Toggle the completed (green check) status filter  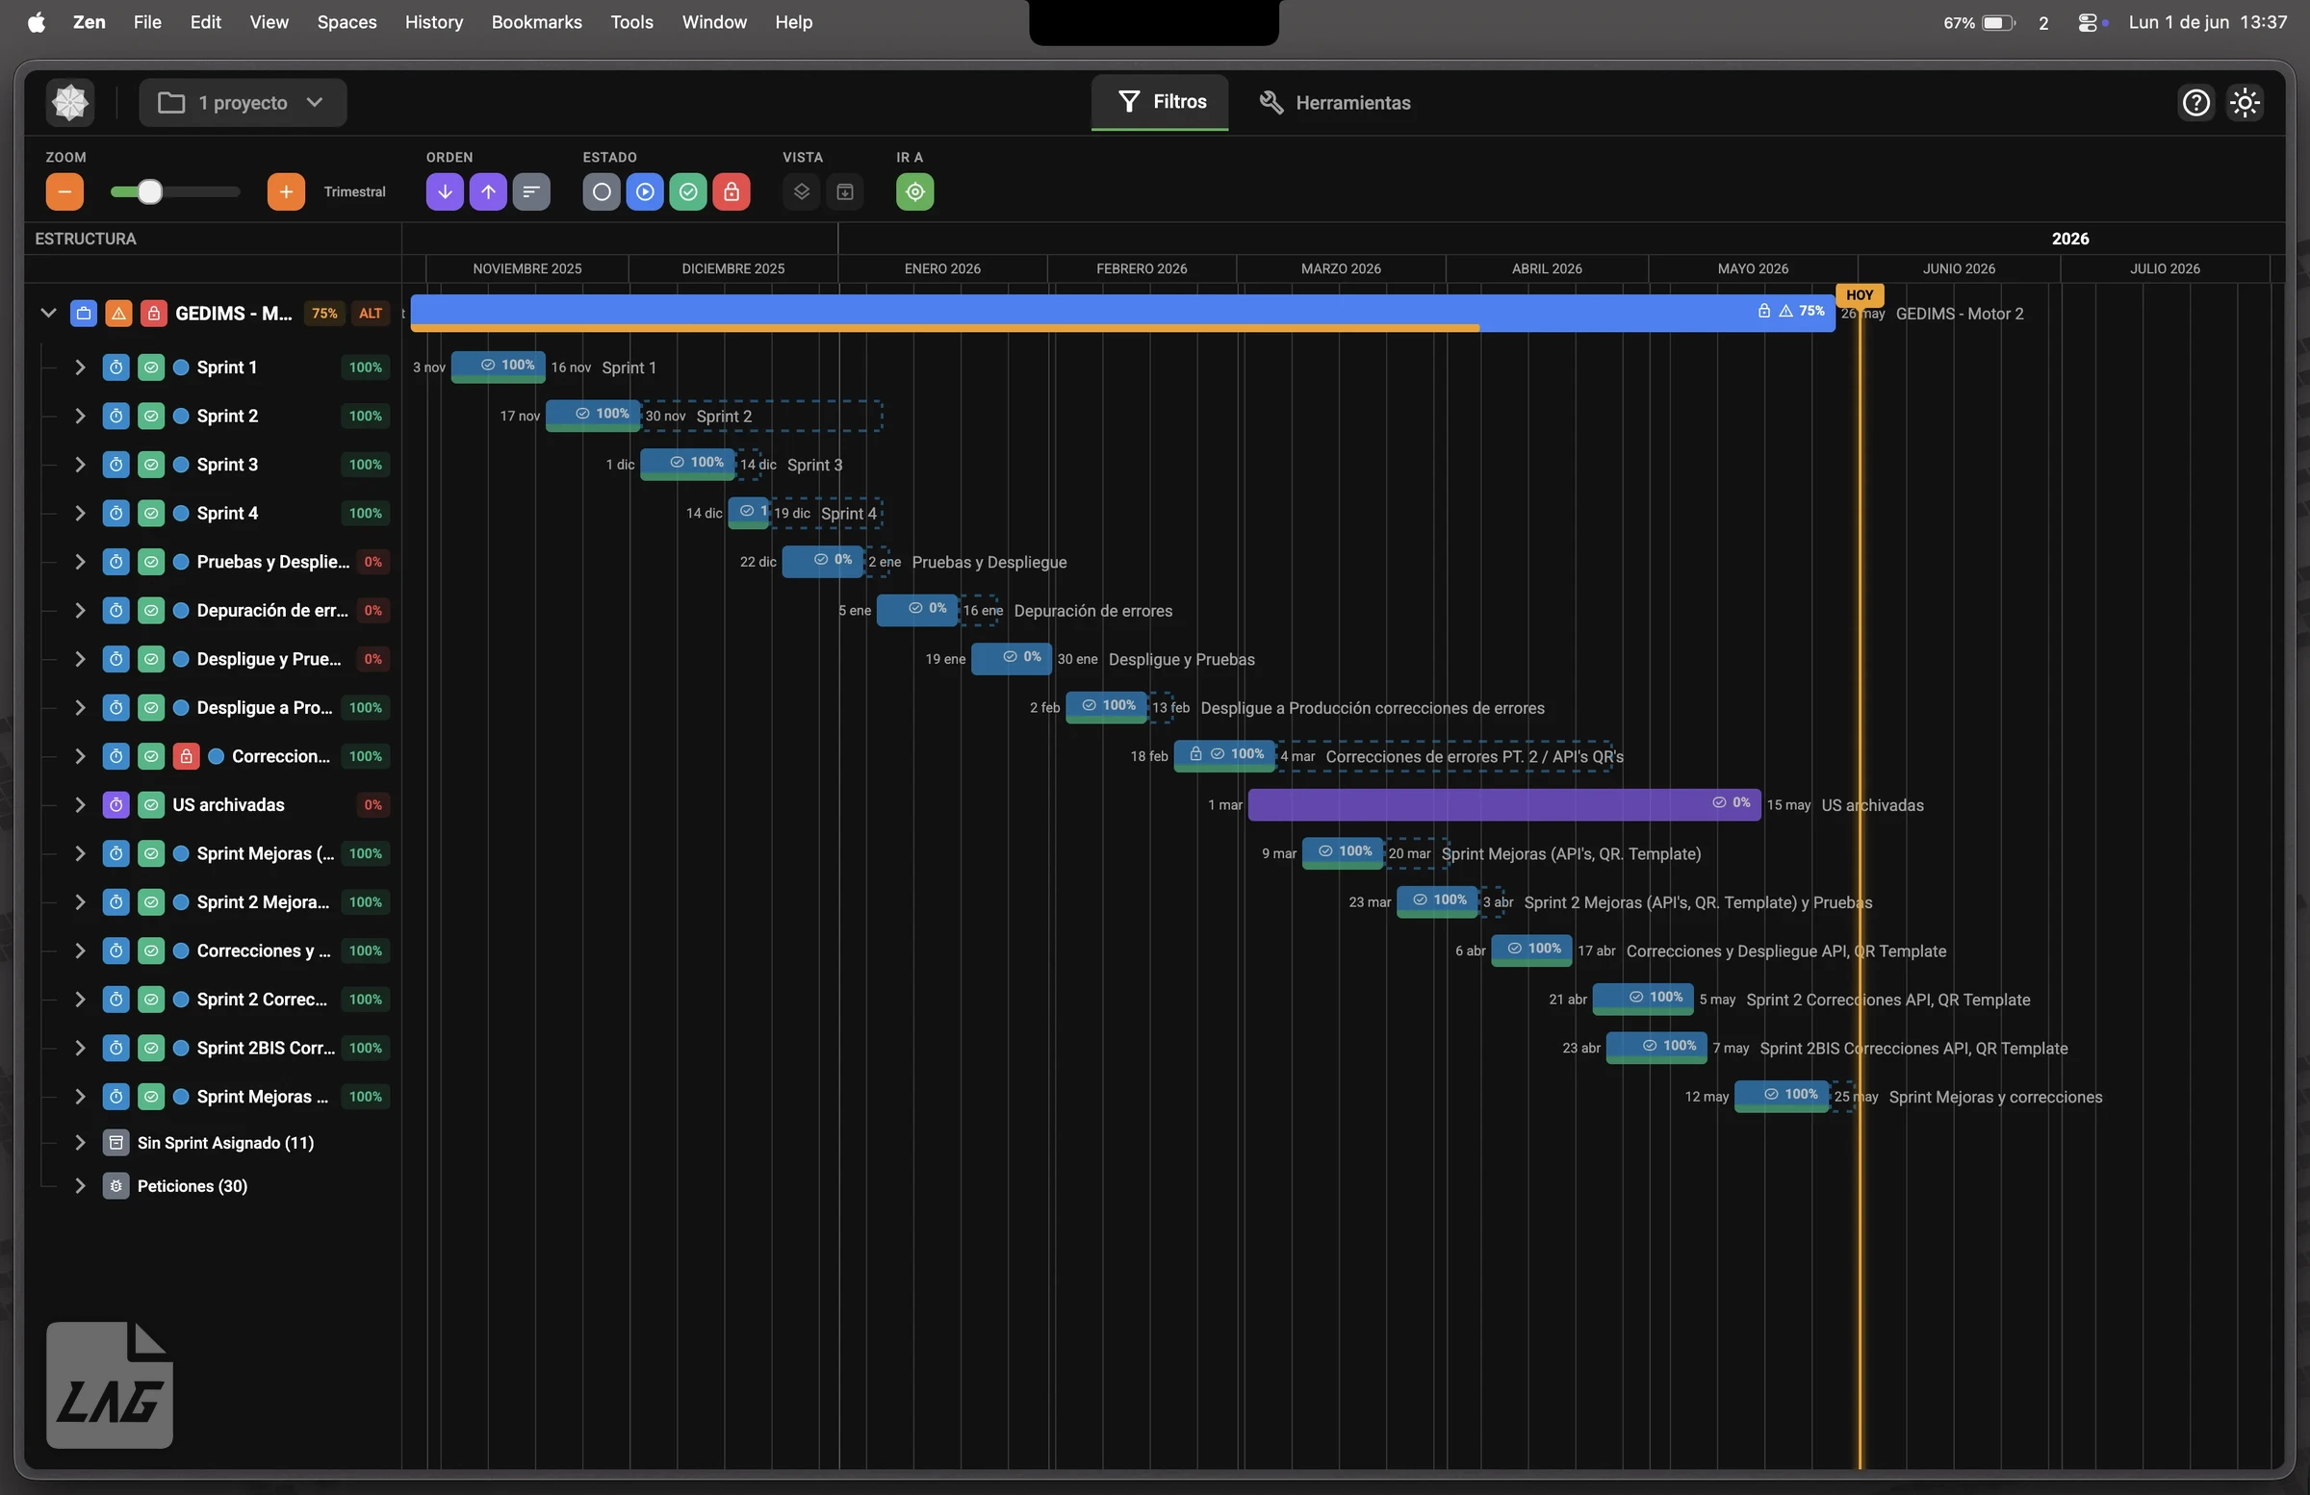point(687,192)
